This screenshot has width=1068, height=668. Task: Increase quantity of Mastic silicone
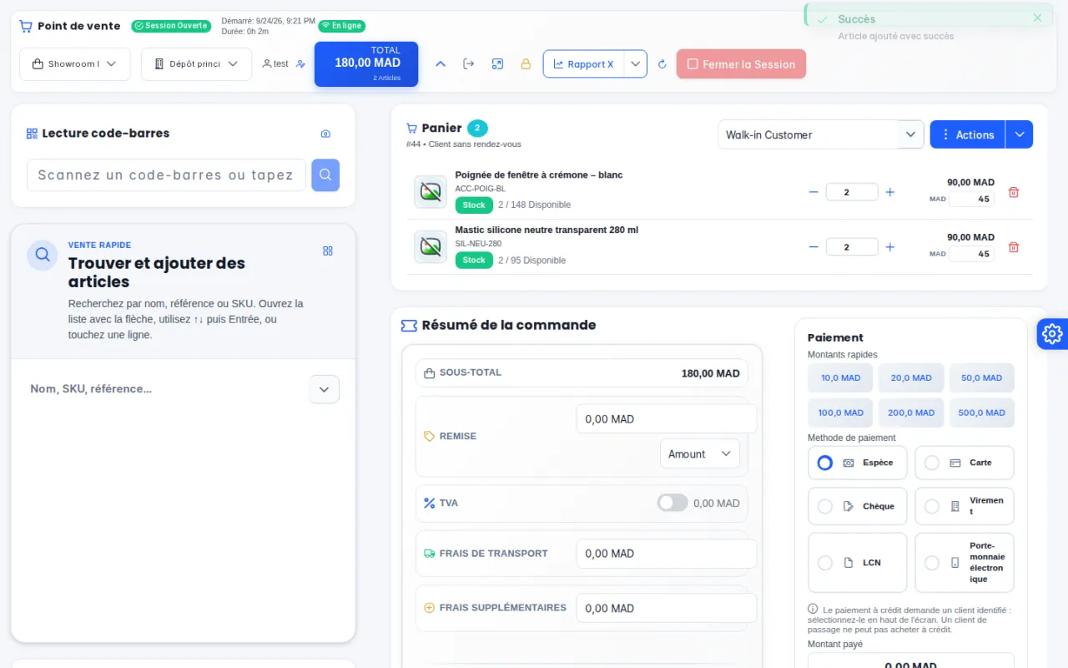[890, 247]
